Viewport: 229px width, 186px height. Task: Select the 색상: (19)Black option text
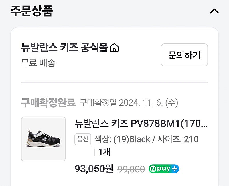(122, 139)
